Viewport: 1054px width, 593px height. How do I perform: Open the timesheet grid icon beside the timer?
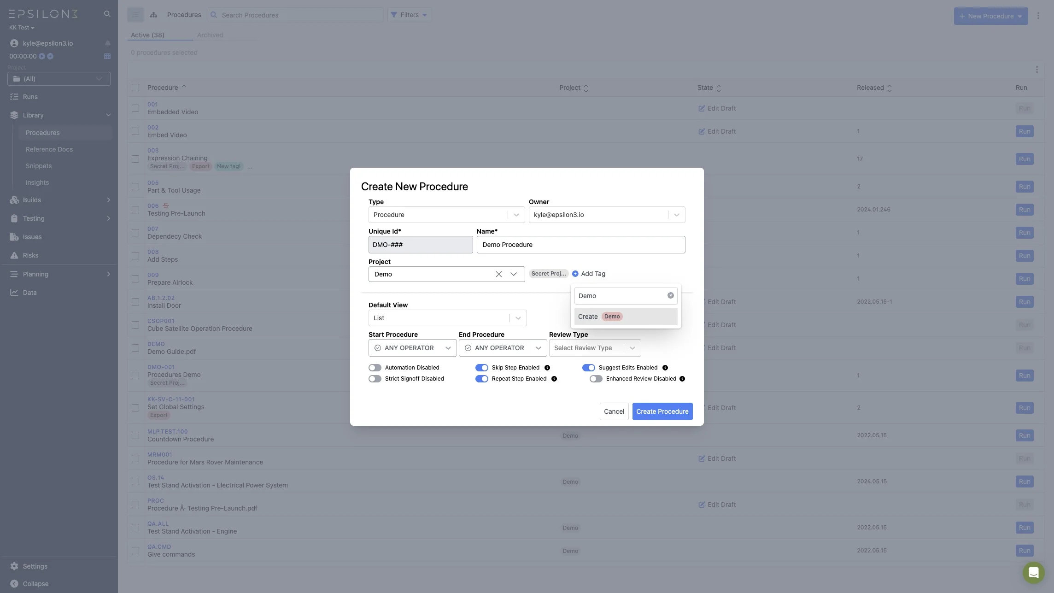107,56
